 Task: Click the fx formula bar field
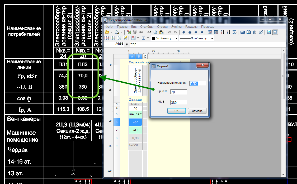click(x=208, y=44)
